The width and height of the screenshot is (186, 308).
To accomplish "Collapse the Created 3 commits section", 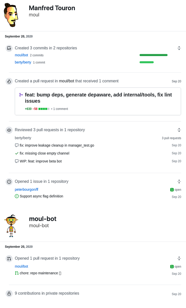I will tap(179, 48).
